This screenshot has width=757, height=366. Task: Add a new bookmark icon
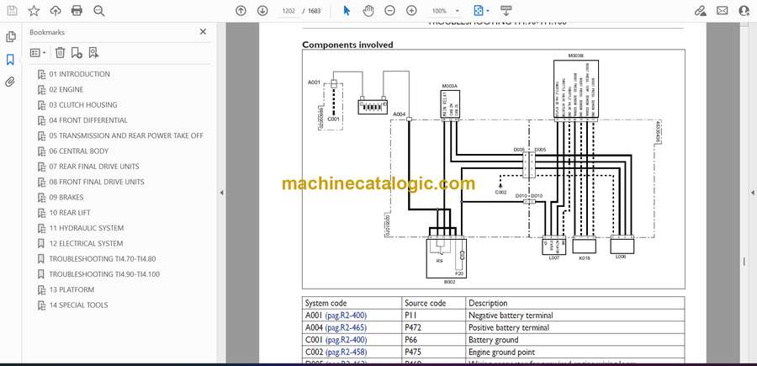[77, 52]
